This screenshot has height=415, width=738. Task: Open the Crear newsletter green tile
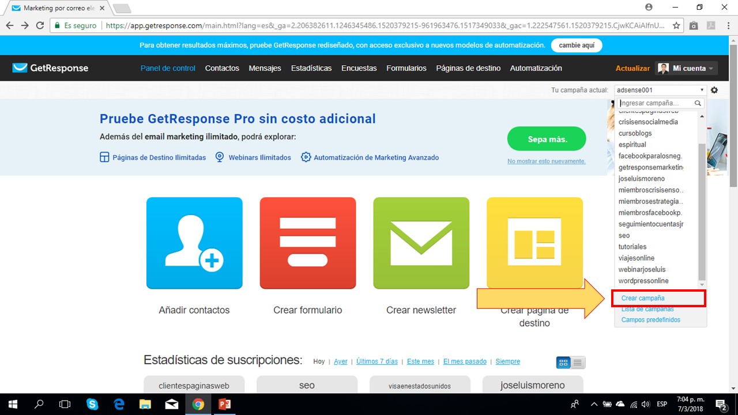point(421,243)
